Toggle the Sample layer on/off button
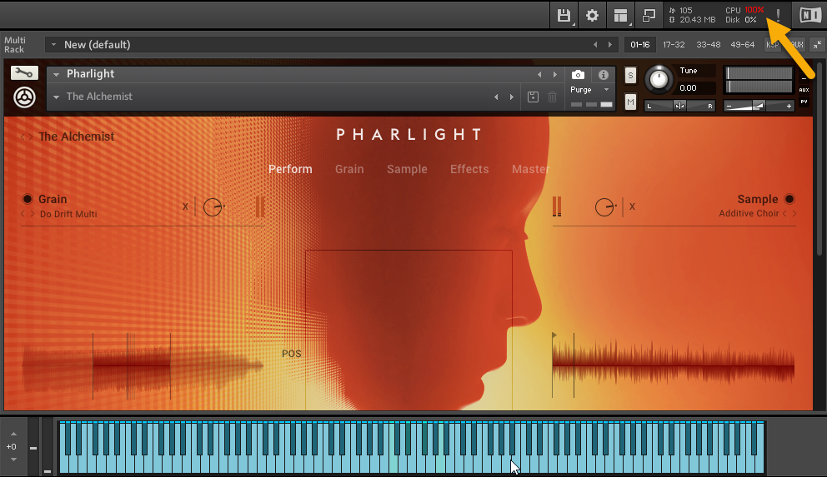The image size is (827, 477). [789, 199]
